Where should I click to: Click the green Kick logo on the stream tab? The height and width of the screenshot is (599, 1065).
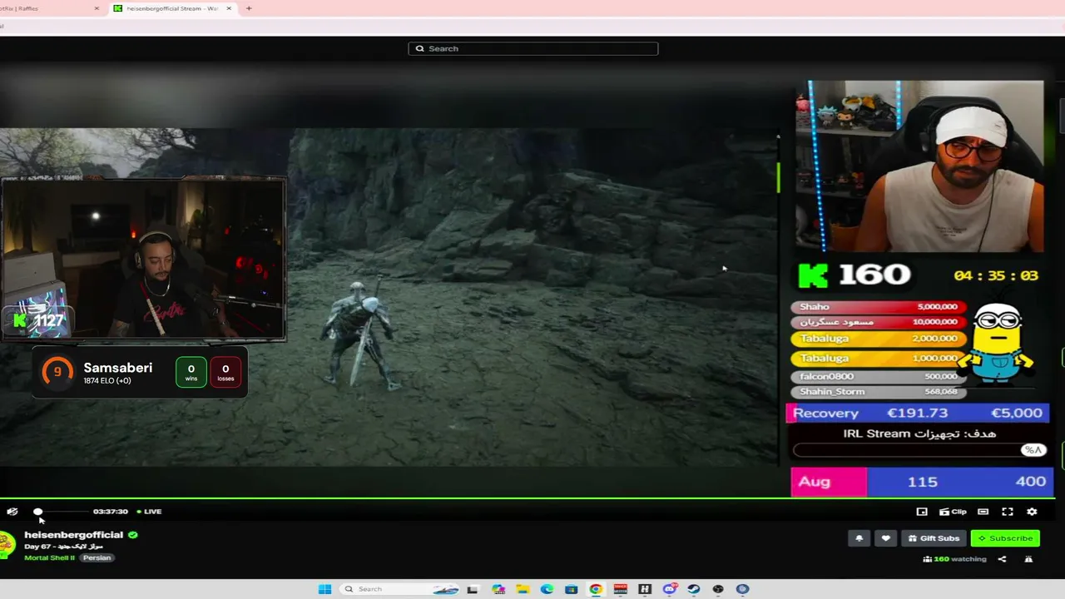118,8
